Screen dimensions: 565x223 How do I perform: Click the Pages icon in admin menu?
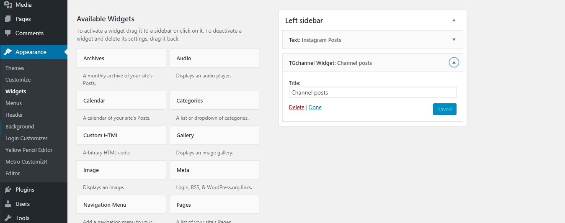8,19
